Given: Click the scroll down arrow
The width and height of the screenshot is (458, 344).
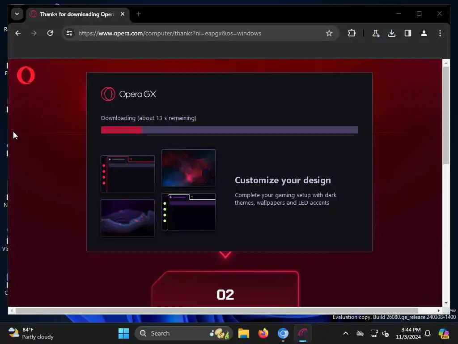Looking at the screenshot, I should pyautogui.click(x=446, y=303).
